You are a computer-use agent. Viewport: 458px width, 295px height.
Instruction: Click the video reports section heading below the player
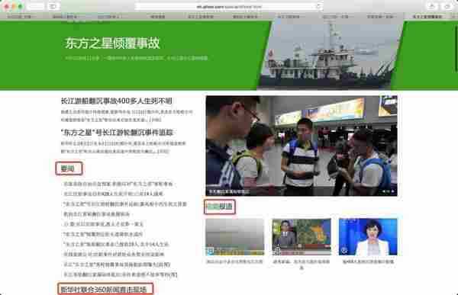point(220,207)
